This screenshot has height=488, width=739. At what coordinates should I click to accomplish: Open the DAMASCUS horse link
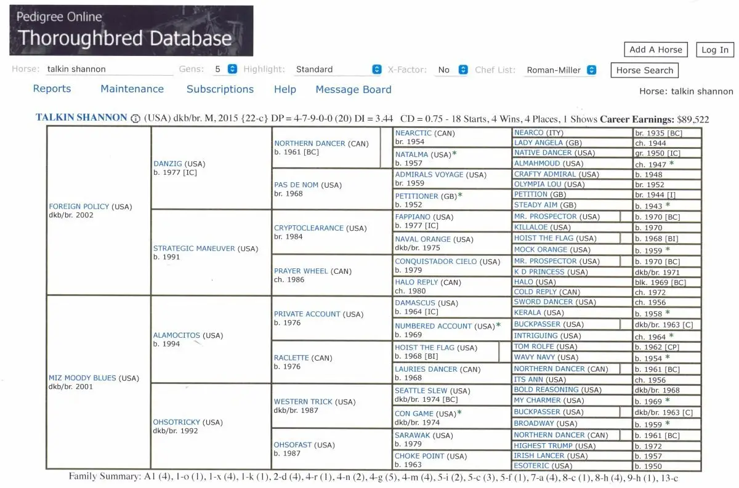tap(415, 303)
